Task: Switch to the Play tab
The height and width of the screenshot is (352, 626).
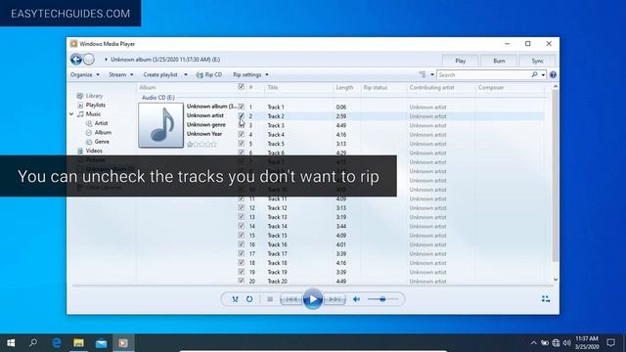Action: click(x=461, y=61)
